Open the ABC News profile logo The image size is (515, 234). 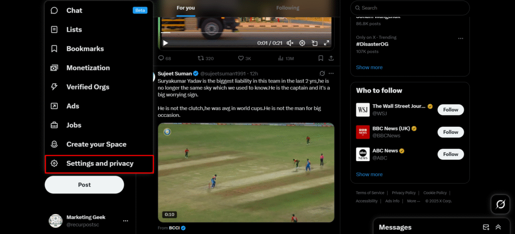click(x=363, y=154)
